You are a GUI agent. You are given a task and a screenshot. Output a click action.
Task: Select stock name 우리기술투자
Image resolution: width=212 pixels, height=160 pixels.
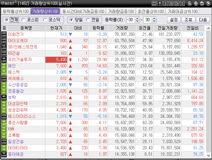[x=20, y=60]
